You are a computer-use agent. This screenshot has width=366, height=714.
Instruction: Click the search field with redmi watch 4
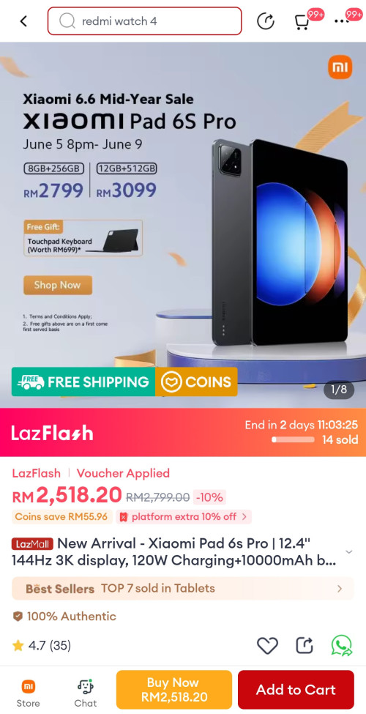(145, 21)
